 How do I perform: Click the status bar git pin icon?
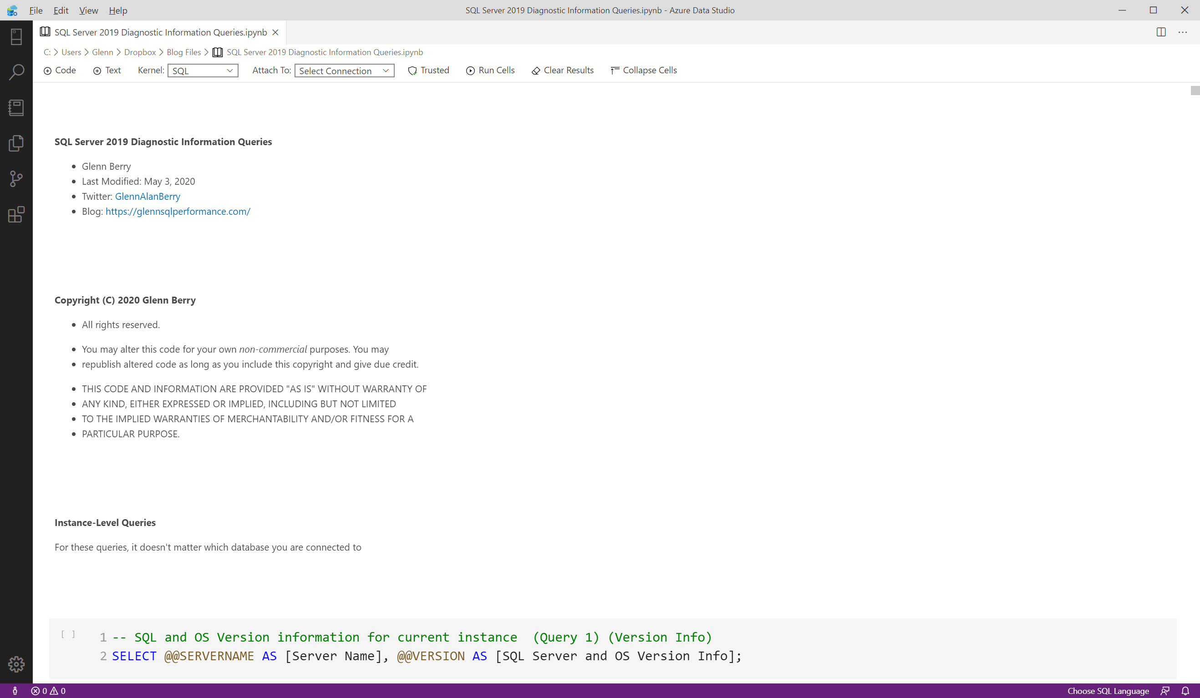15,691
